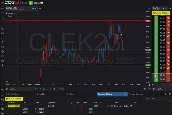Open the chat bubble icon in sidebar
Screen dimensions: 172x115
[x=2, y=56]
